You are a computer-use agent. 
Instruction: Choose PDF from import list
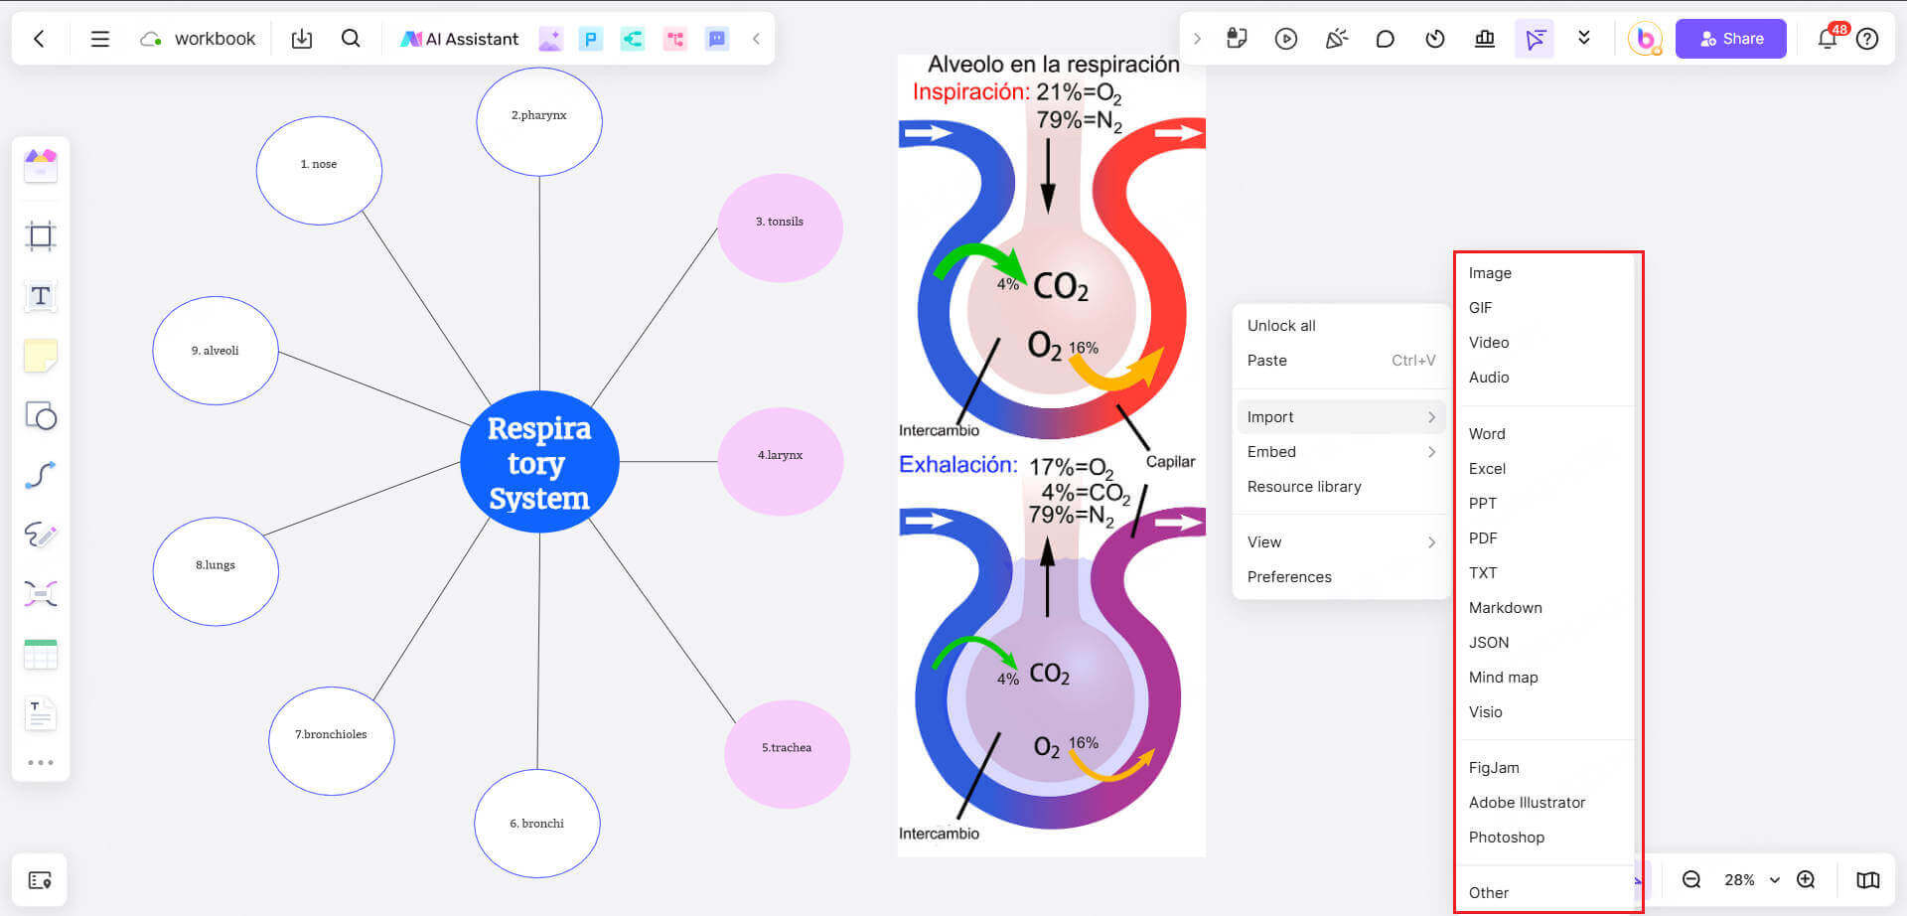(1483, 538)
